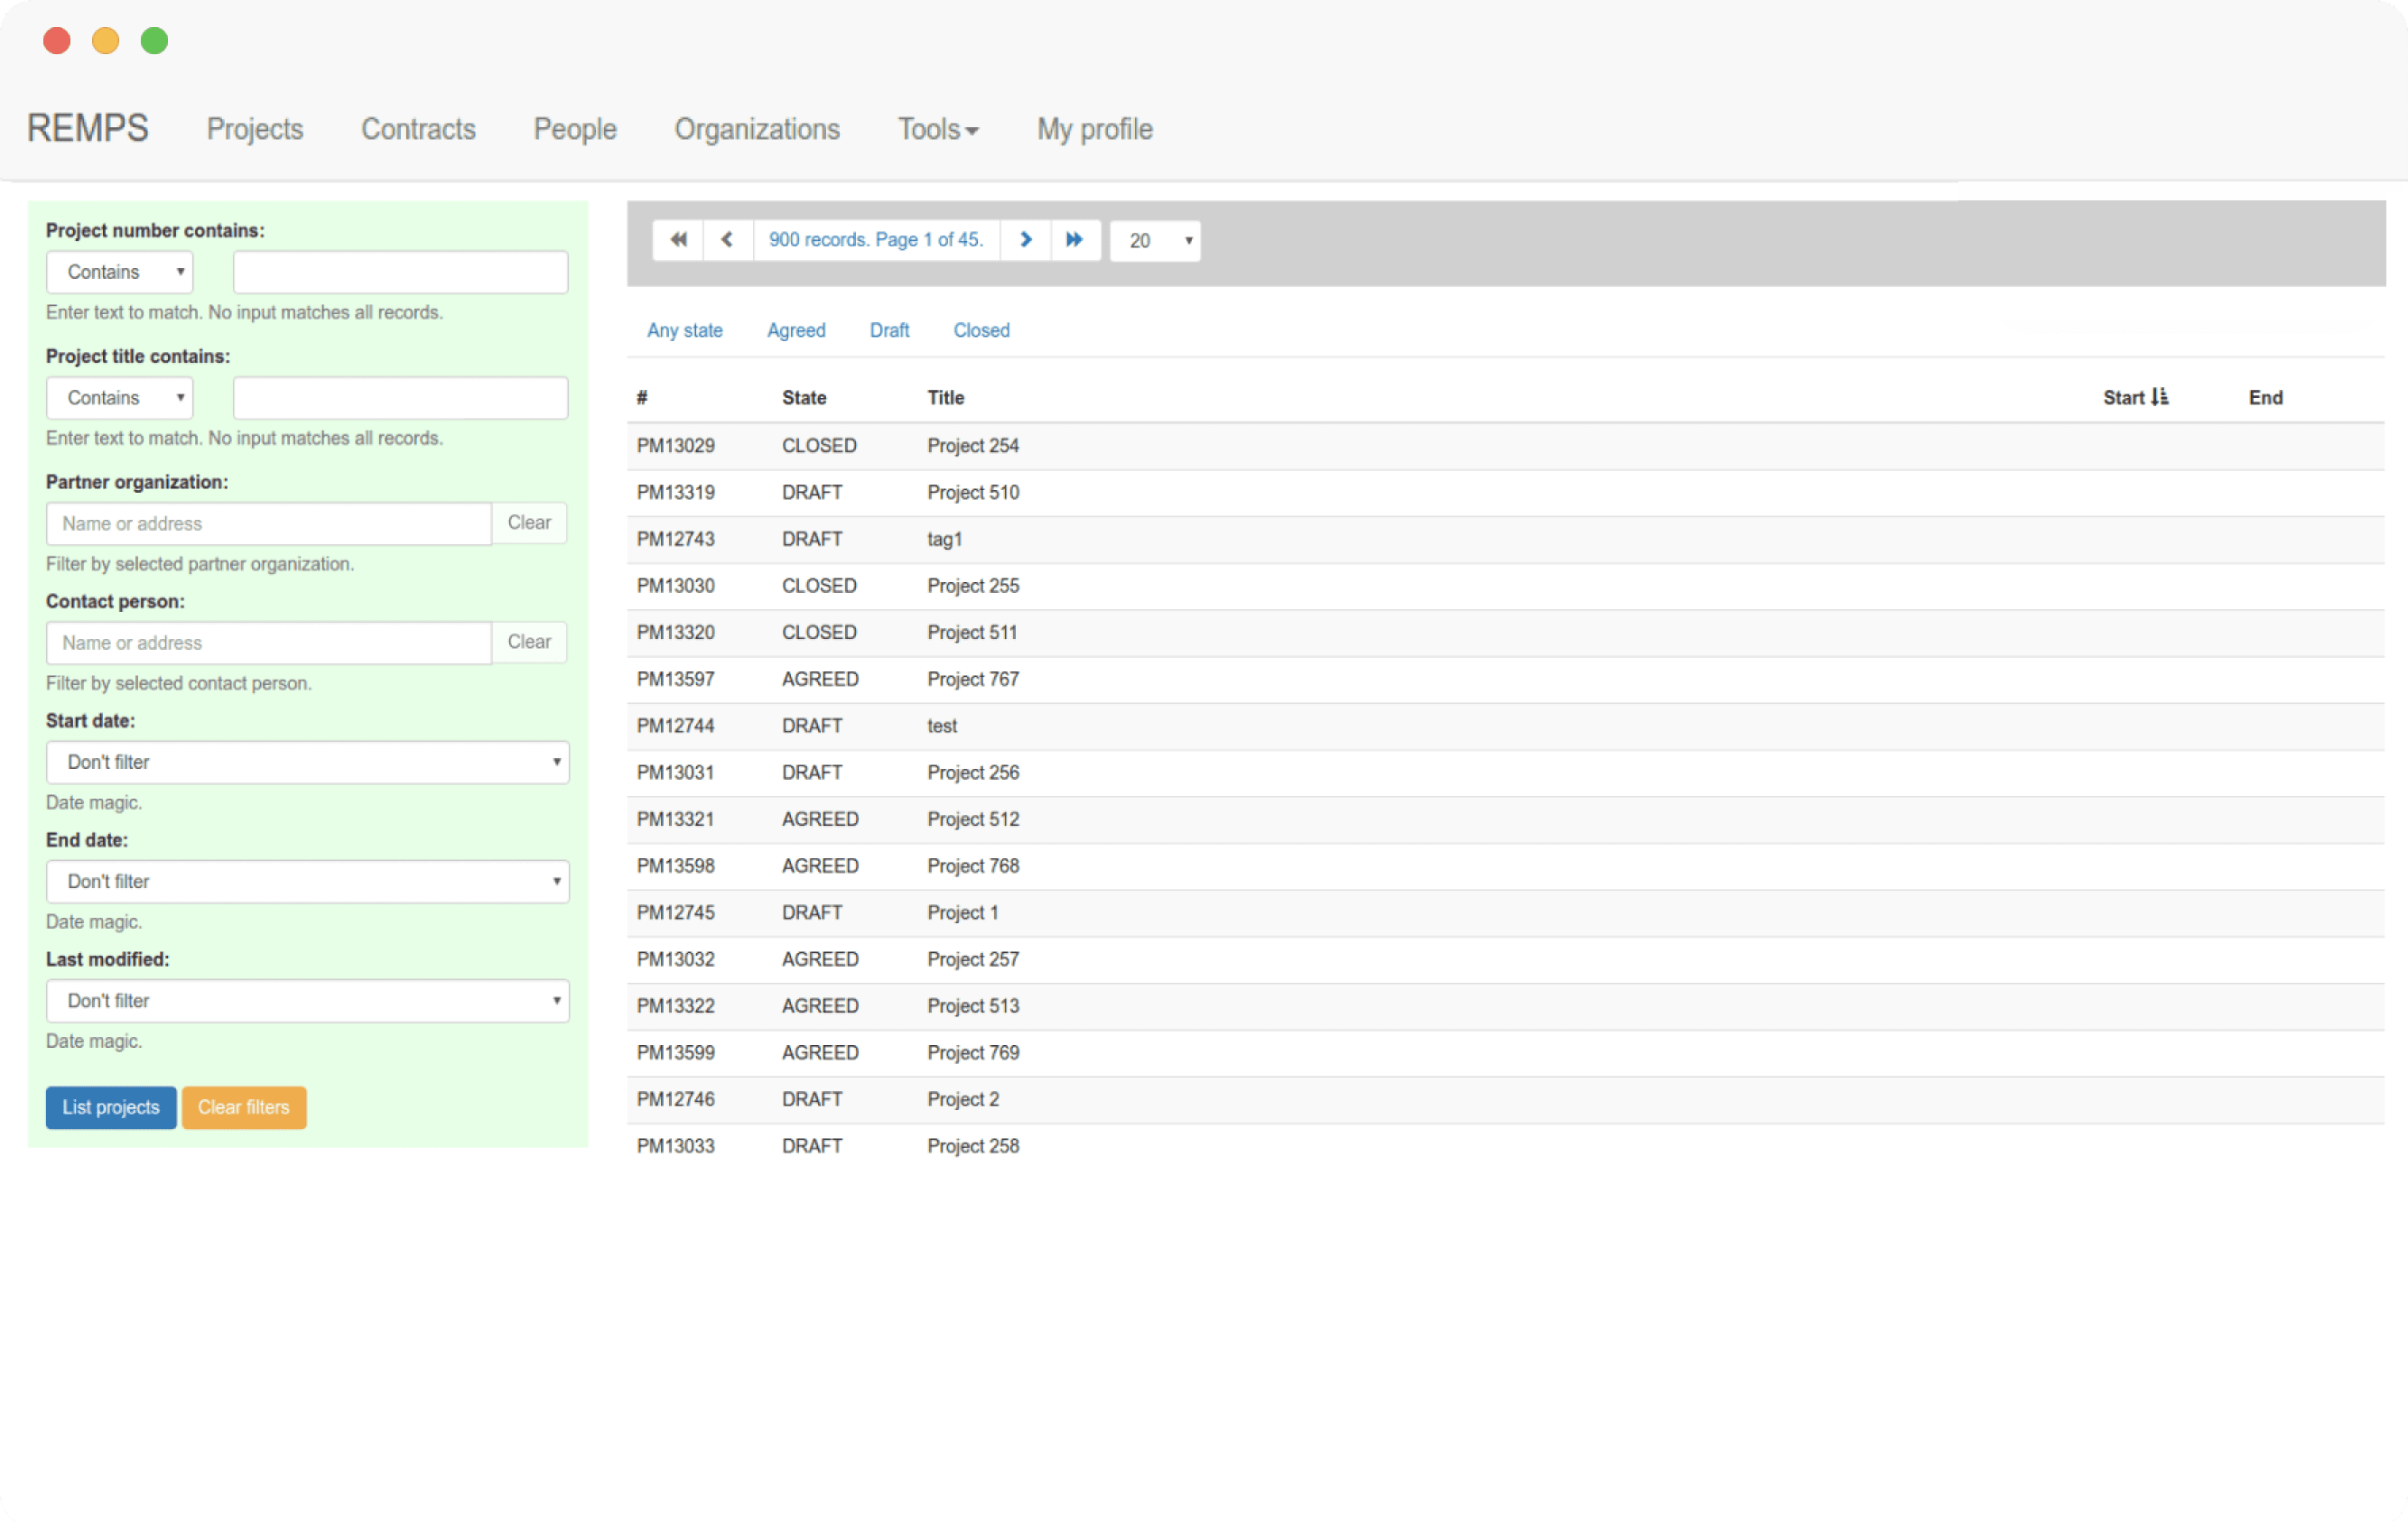
Task: Clear the Partner organization selection
Action: click(529, 523)
